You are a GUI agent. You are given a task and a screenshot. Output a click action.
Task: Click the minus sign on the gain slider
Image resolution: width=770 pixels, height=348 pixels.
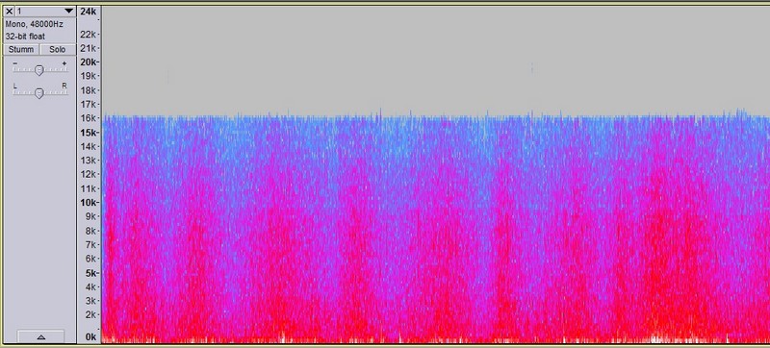pos(15,63)
